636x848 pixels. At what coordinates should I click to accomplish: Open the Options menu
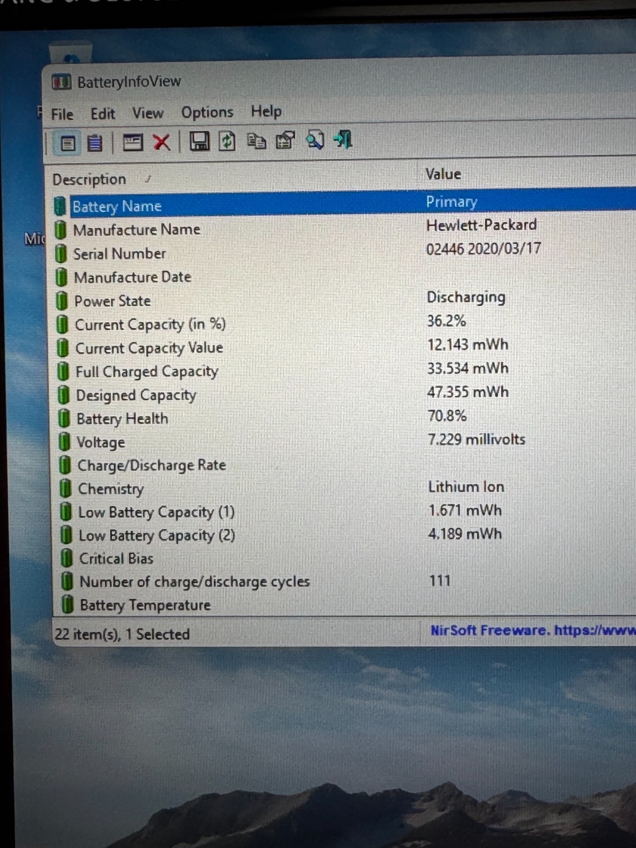207,112
